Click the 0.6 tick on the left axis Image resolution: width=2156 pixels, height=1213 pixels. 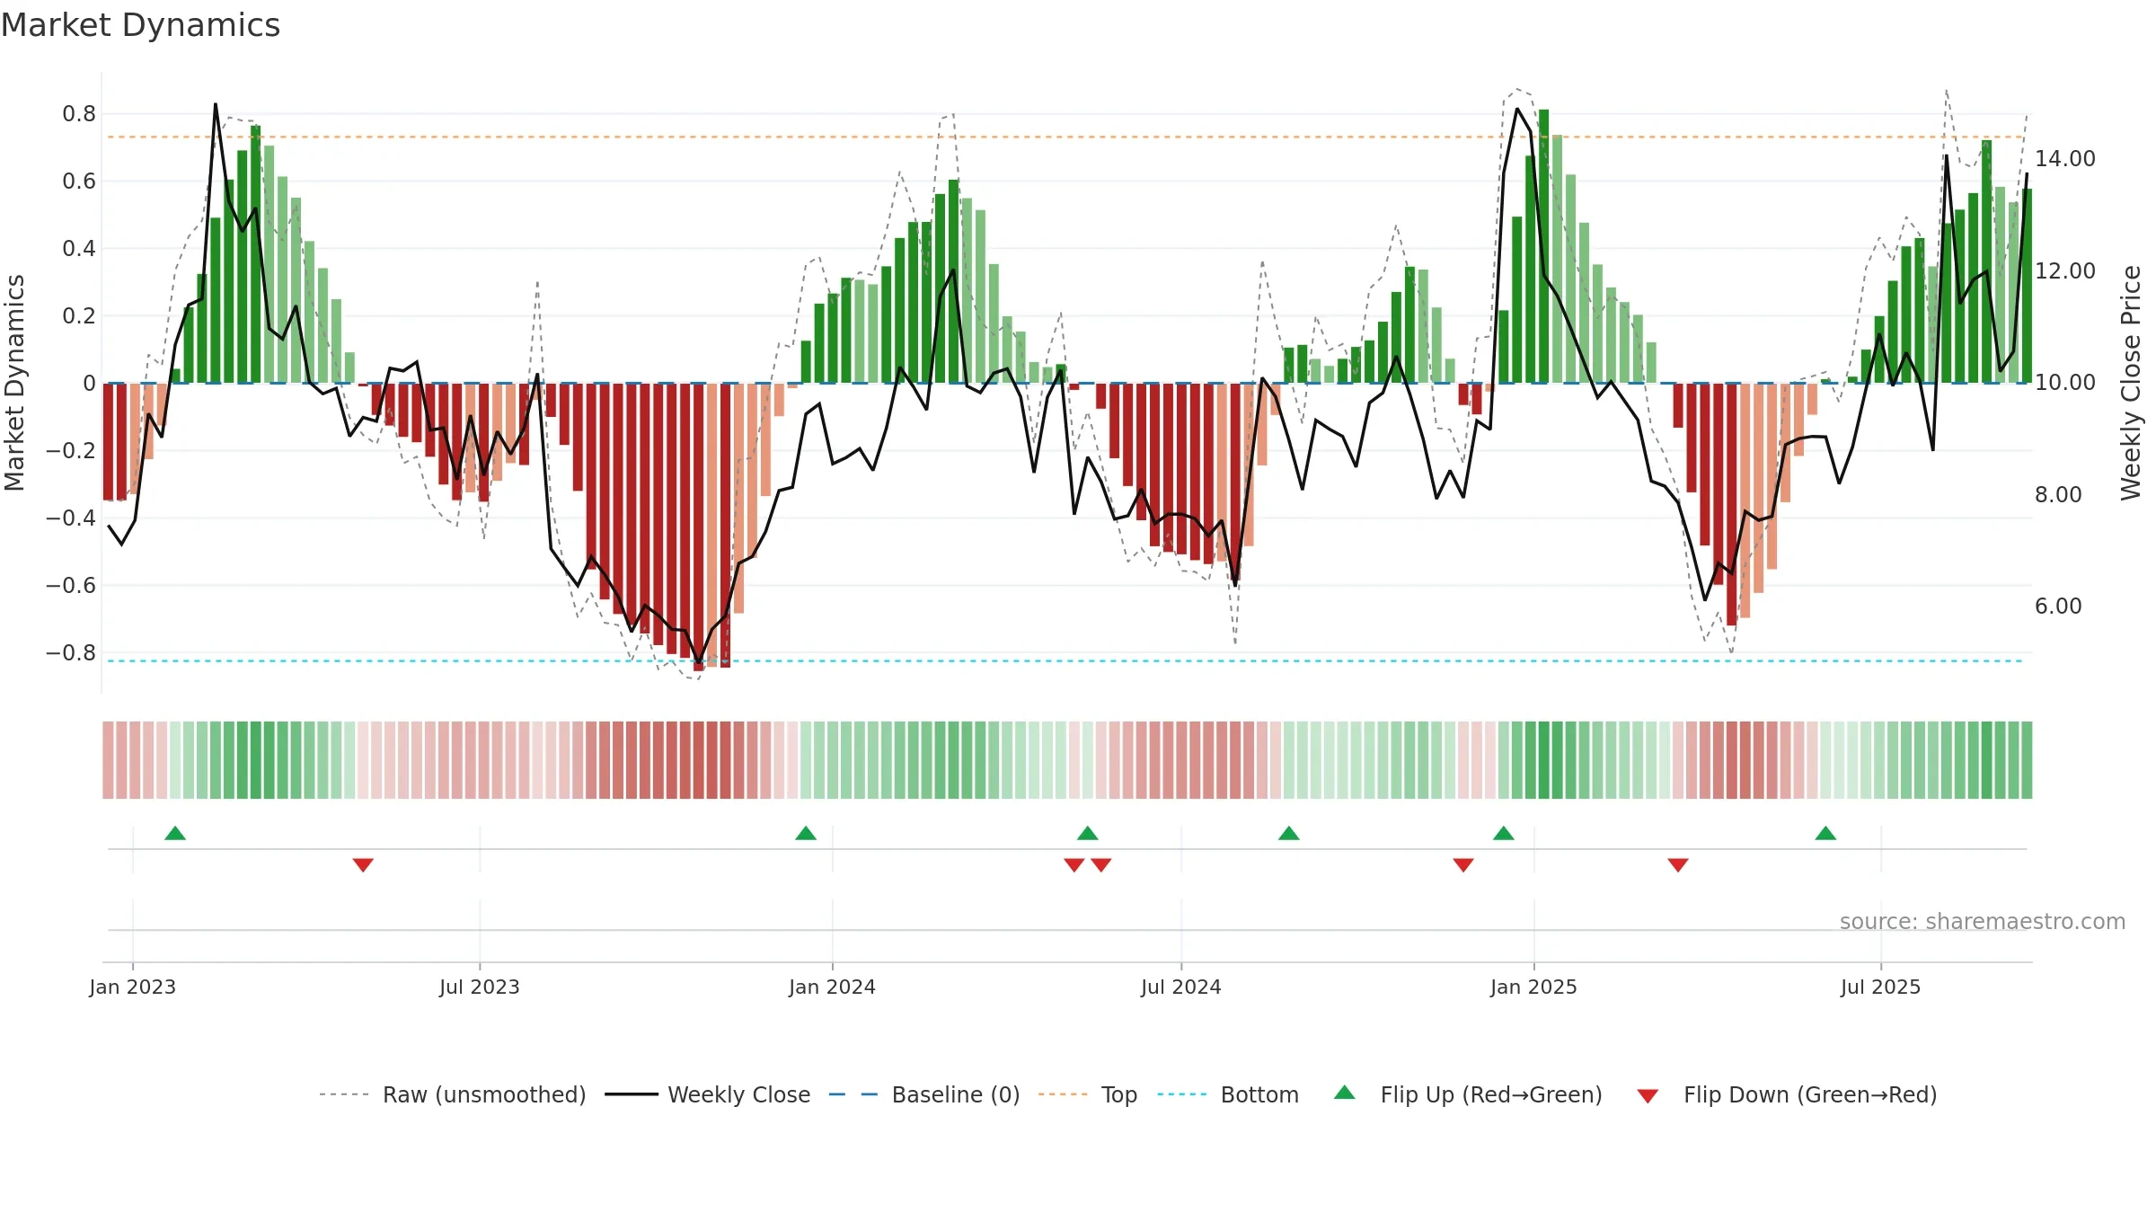point(79,182)
